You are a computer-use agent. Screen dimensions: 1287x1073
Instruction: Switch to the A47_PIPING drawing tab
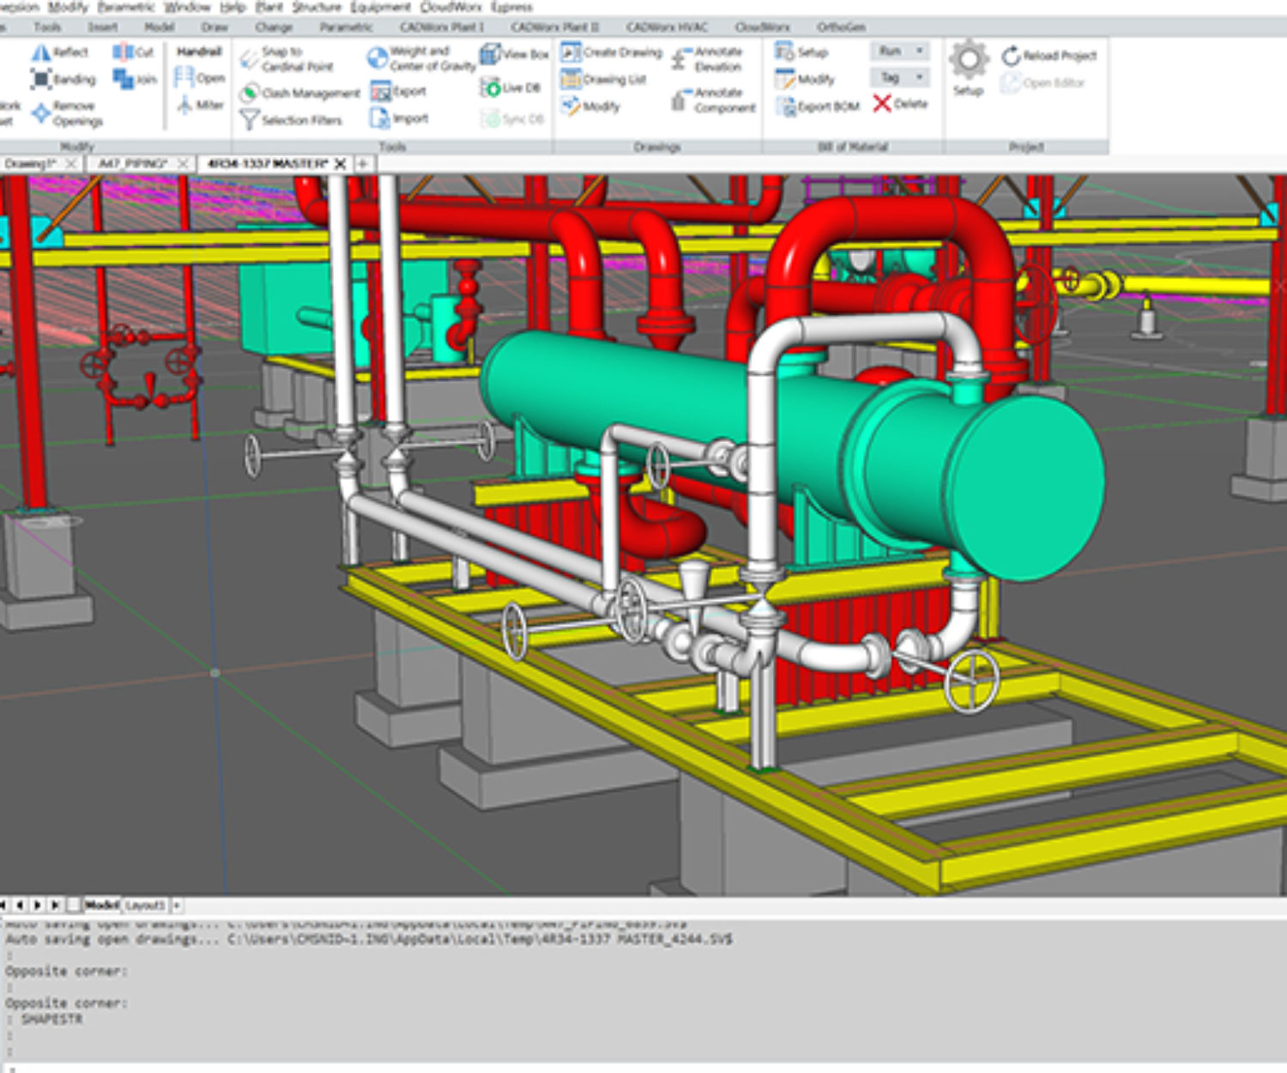(133, 163)
